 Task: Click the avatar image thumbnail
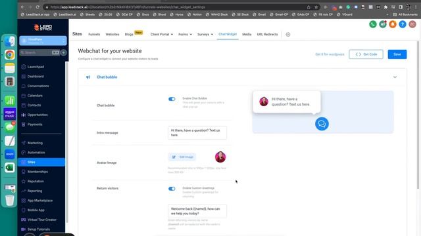(x=220, y=157)
